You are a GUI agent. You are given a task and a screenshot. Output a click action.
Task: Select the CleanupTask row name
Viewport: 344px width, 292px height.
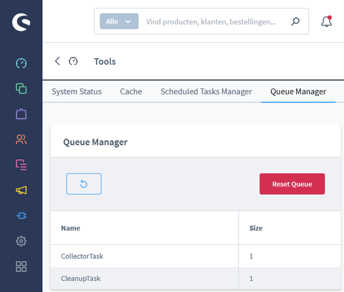[81, 278]
